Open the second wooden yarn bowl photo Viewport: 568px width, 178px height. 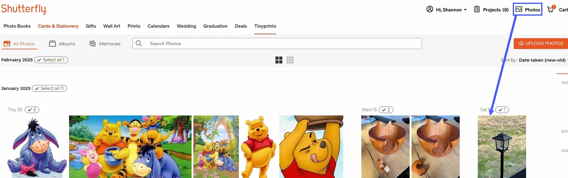pyautogui.click(x=435, y=147)
